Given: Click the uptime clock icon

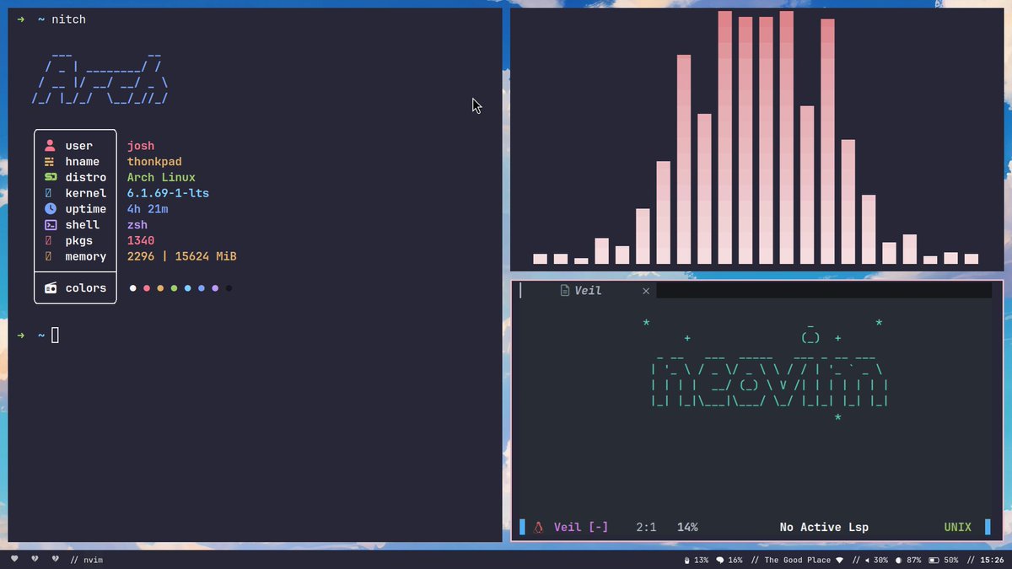Looking at the screenshot, I should pos(50,209).
